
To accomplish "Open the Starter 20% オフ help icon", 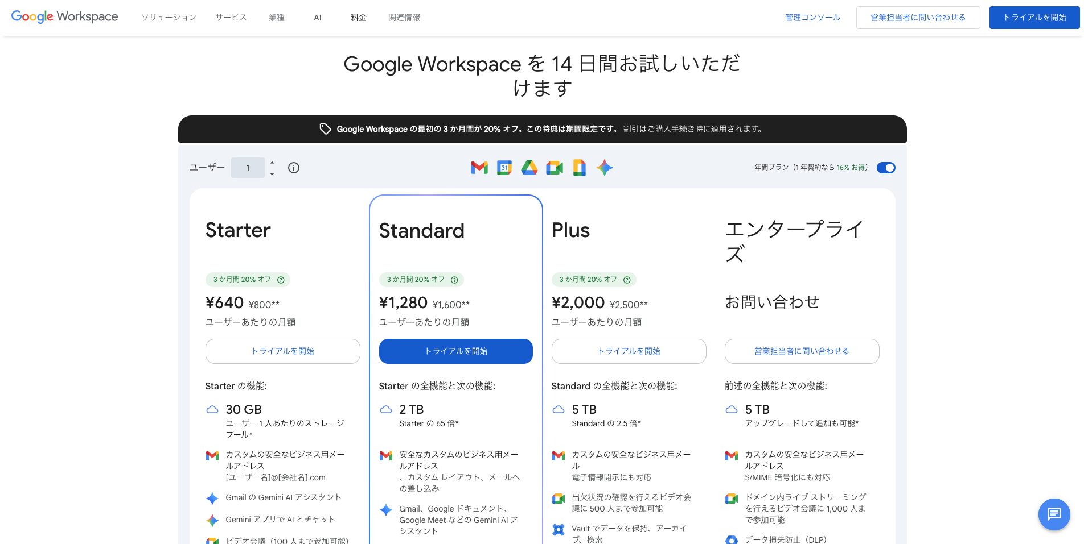I will click(x=281, y=280).
